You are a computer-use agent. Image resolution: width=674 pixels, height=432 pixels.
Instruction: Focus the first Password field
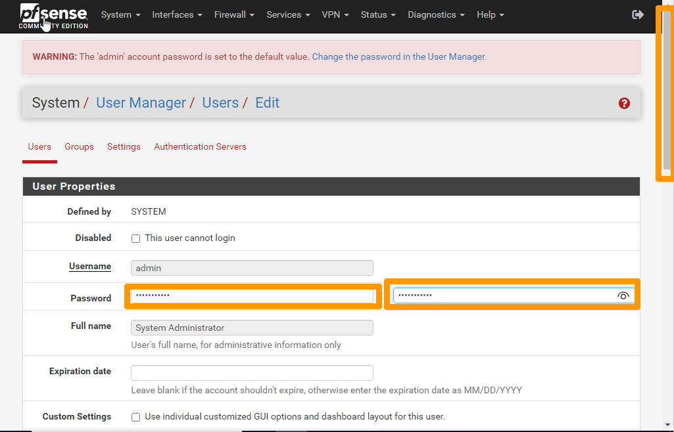[x=252, y=296]
